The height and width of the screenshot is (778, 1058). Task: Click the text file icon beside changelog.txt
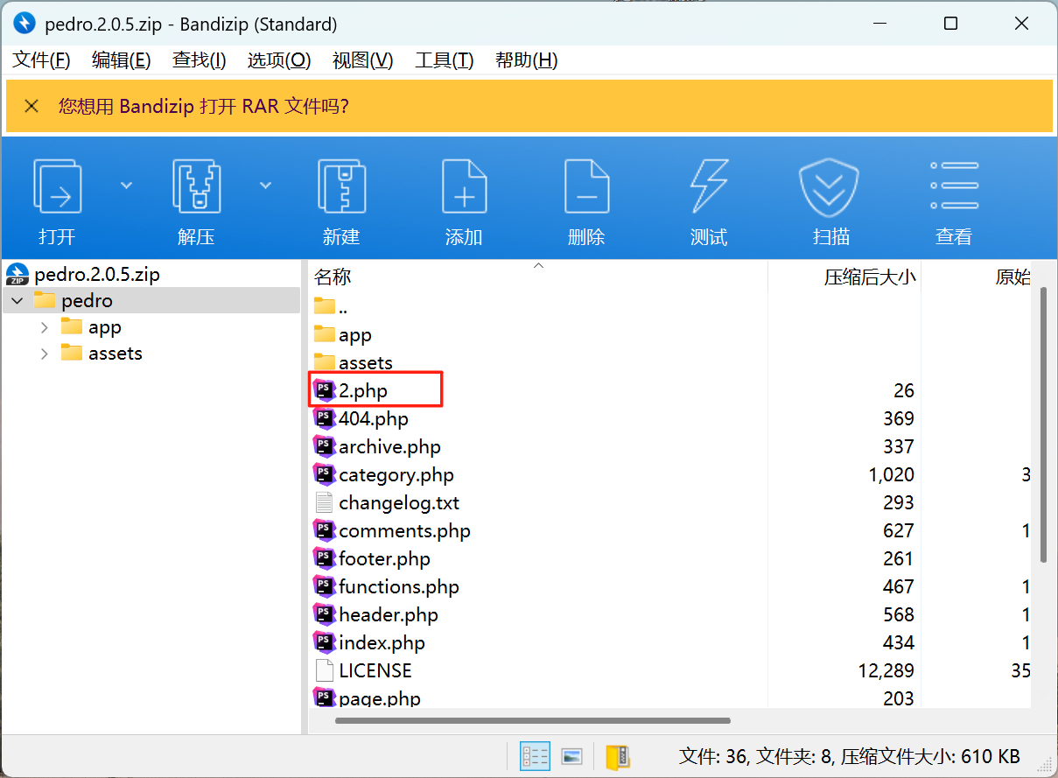(325, 502)
